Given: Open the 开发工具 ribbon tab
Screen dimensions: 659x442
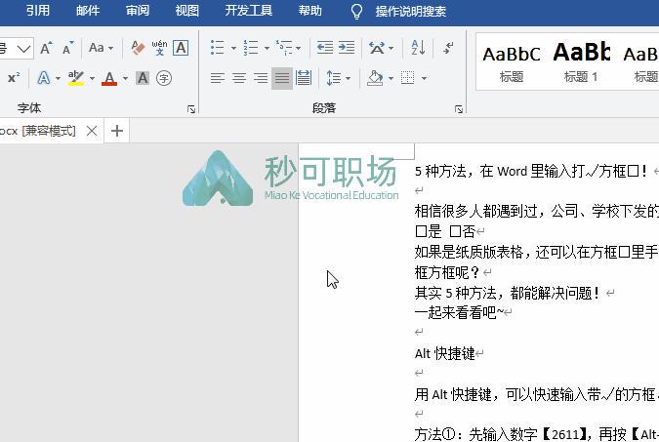Looking at the screenshot, I should point(249,11).
